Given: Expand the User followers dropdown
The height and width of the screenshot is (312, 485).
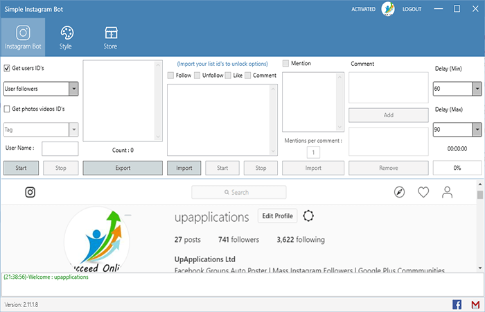Looking at the screenshot, I should 73,89.
